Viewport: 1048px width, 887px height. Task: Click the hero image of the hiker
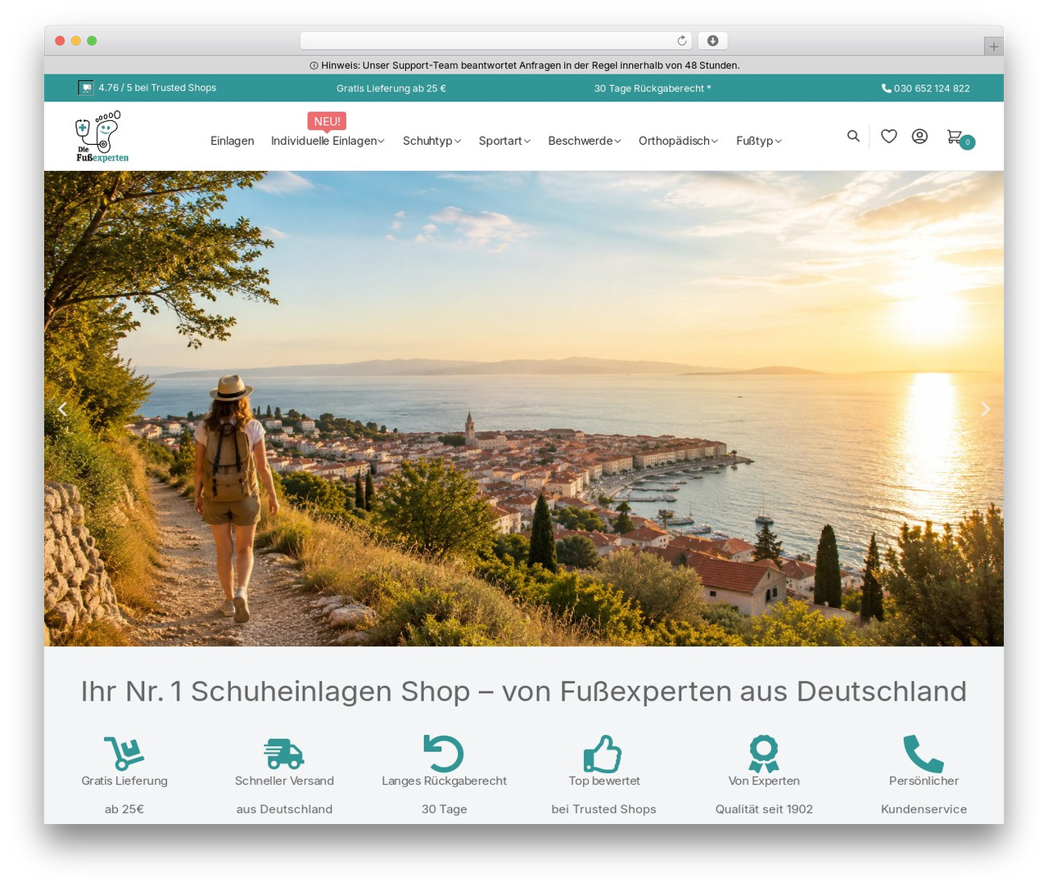click(524, 408)
